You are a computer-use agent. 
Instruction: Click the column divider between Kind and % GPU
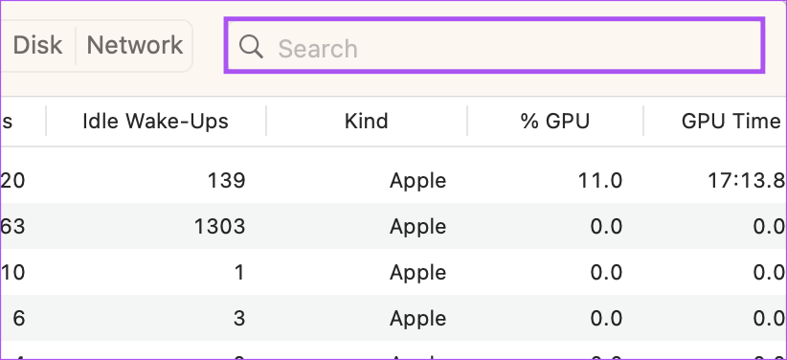[467, 121]
